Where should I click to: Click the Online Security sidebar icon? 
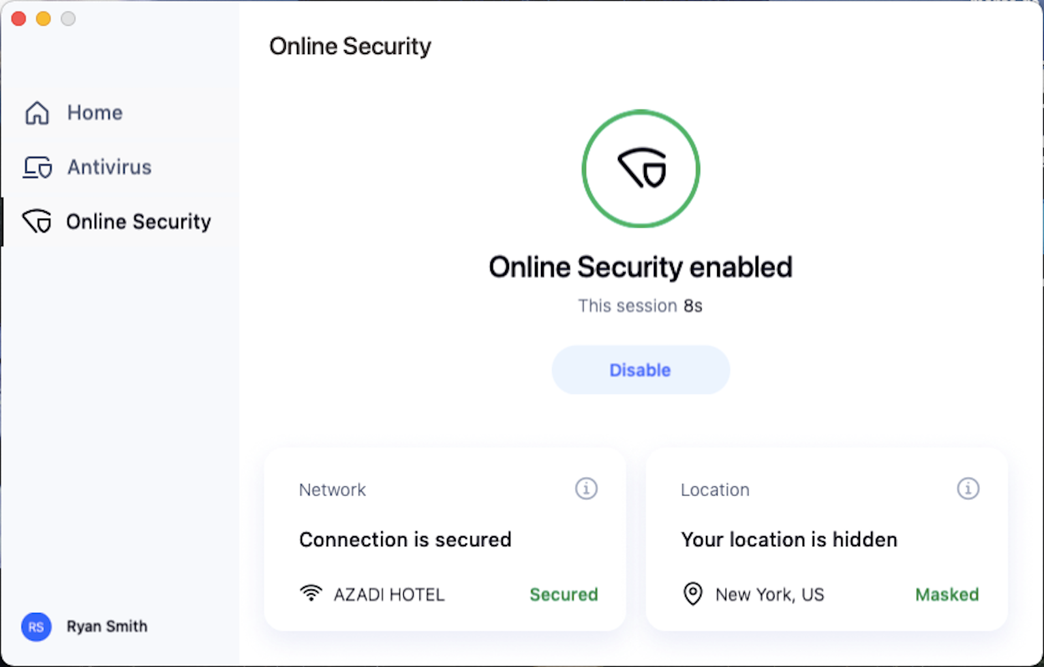point(37,222)
